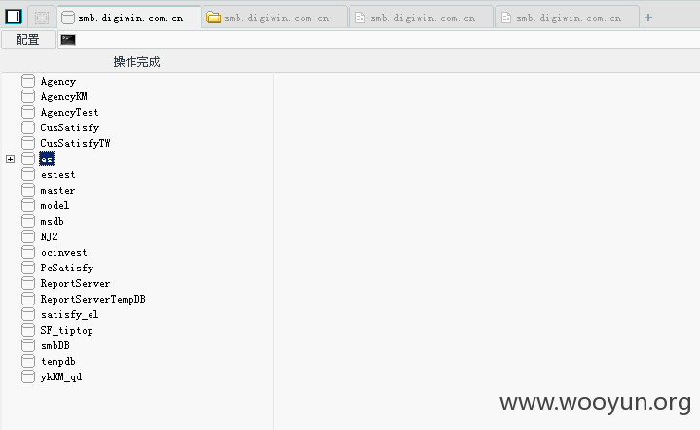
Task: Click the 配置 button
Action: 27,40
